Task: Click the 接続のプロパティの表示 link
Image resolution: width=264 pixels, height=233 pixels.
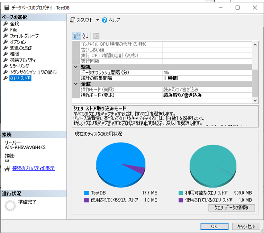Action: 33,168
